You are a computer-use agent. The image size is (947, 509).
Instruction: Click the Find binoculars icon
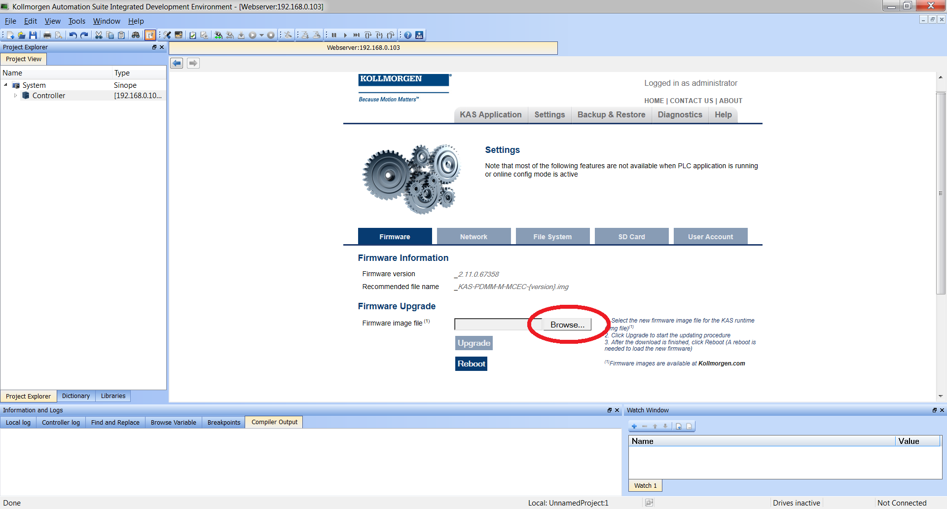136,35
